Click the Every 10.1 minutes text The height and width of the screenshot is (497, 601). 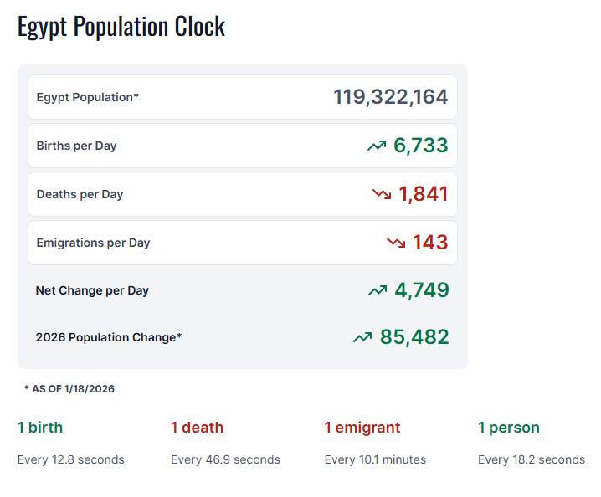pos(375,459)
